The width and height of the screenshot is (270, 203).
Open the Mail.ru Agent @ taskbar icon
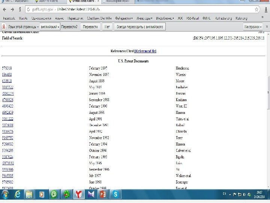coord(54,194)
